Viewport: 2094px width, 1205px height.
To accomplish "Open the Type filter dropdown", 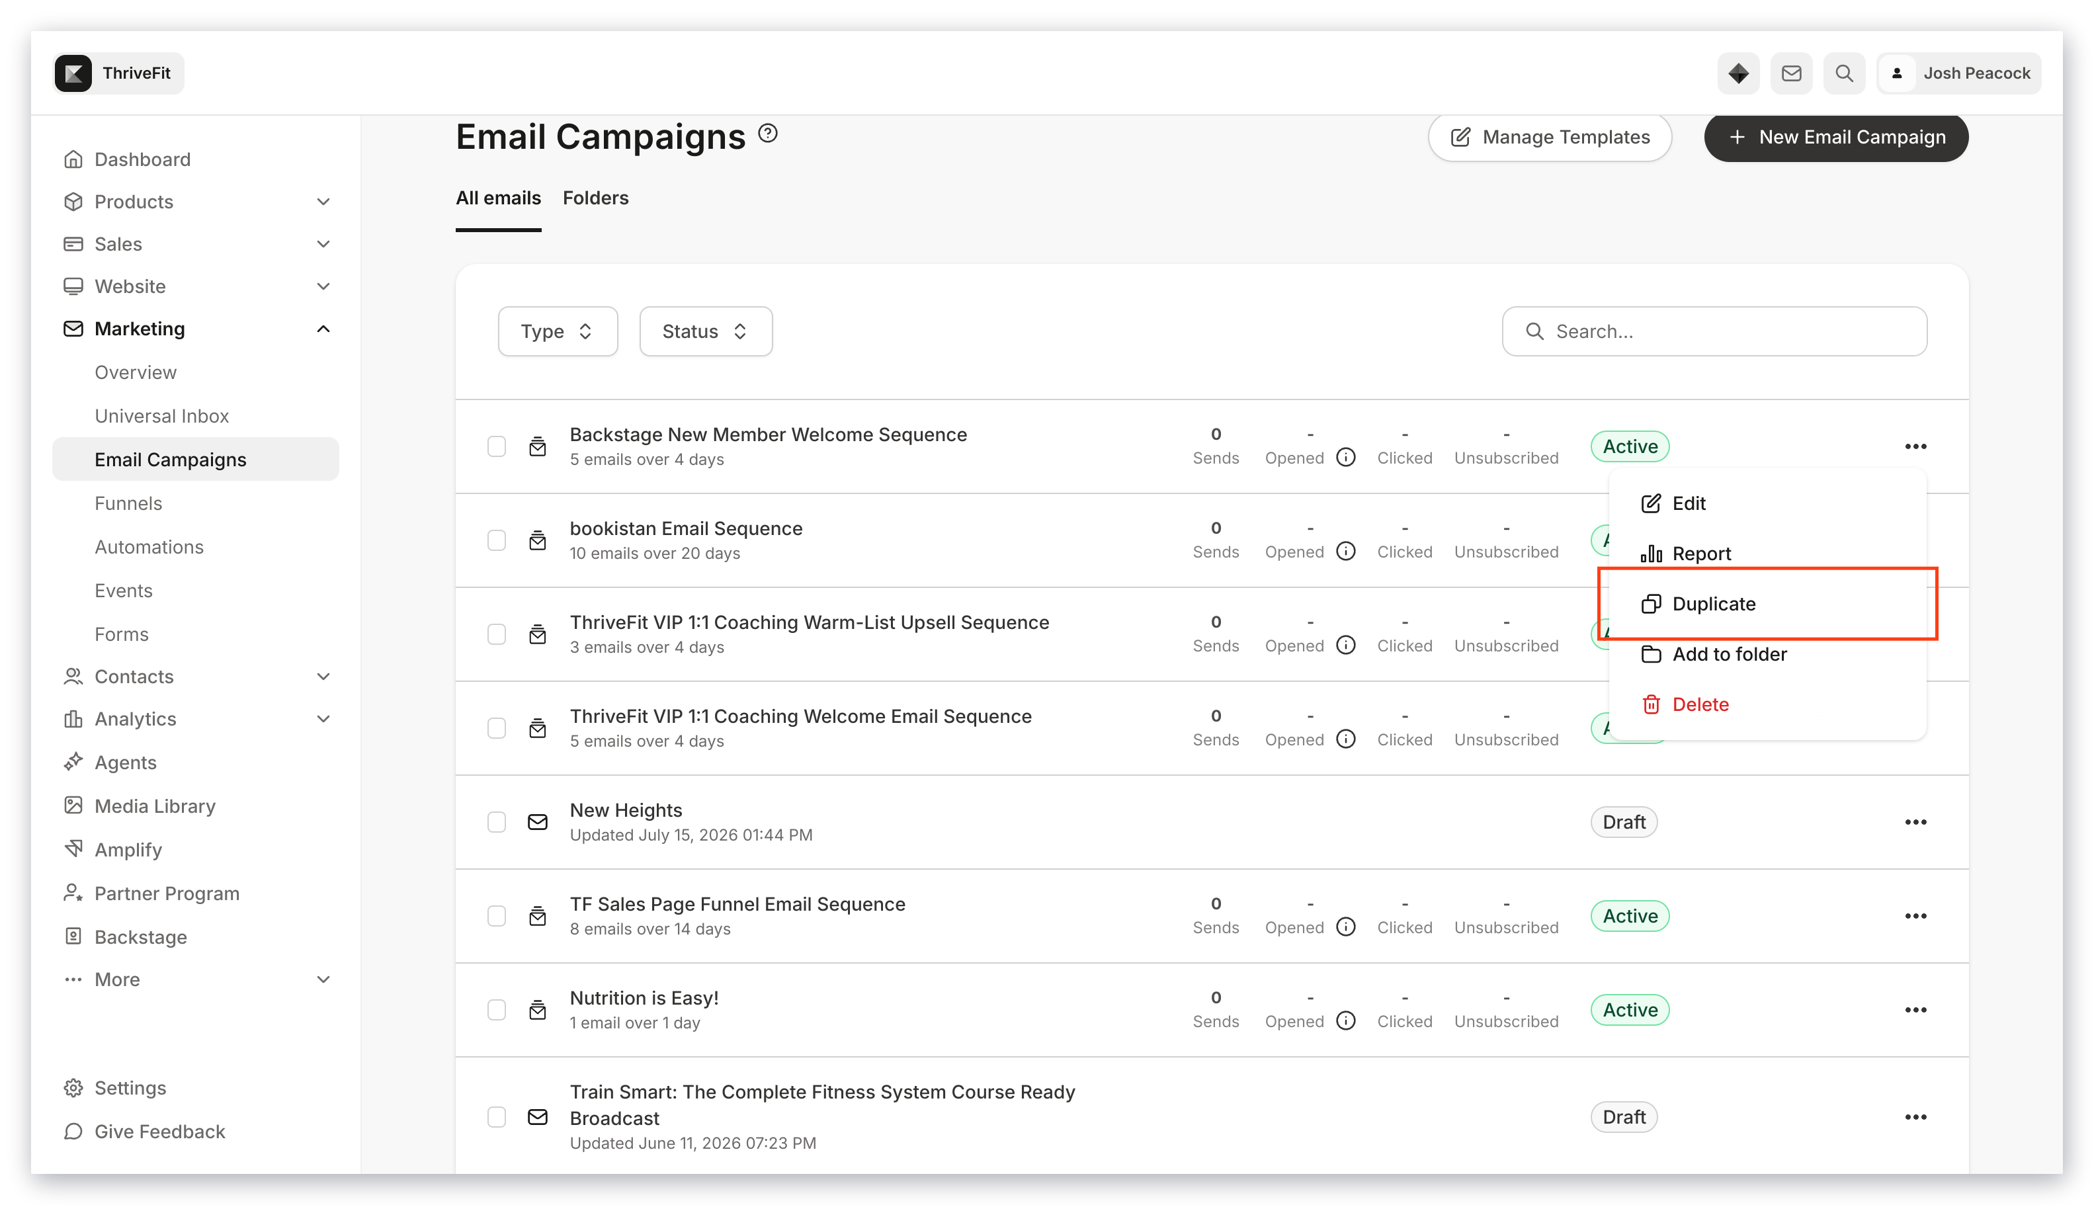I will (557, 331).
